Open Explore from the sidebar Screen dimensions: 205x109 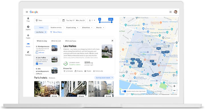tap(28, 28)
